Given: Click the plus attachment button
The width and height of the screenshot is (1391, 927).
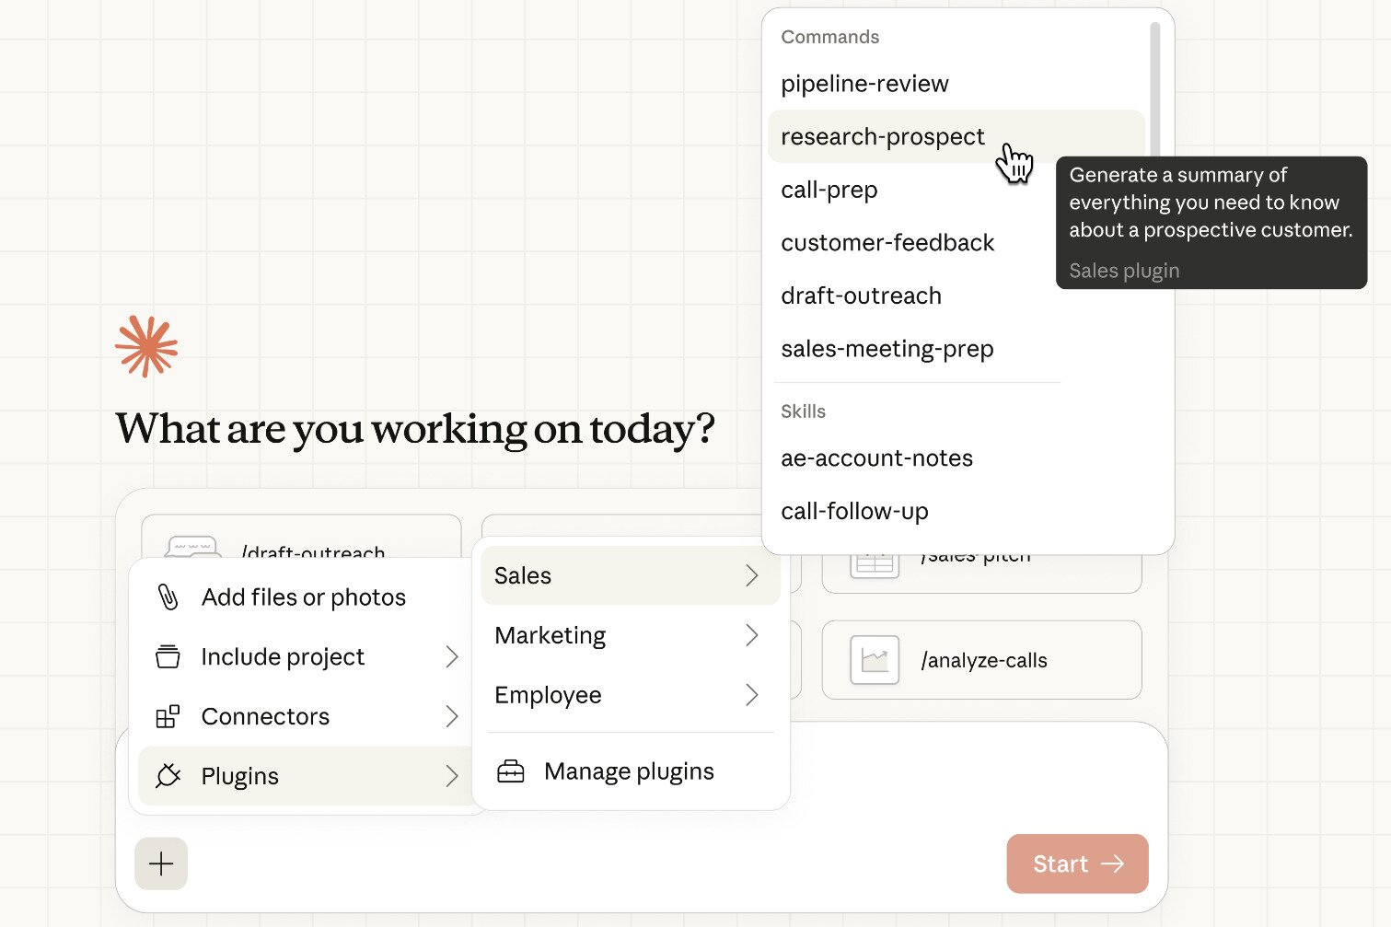Looking at the screenshot, I should point(161,863).
